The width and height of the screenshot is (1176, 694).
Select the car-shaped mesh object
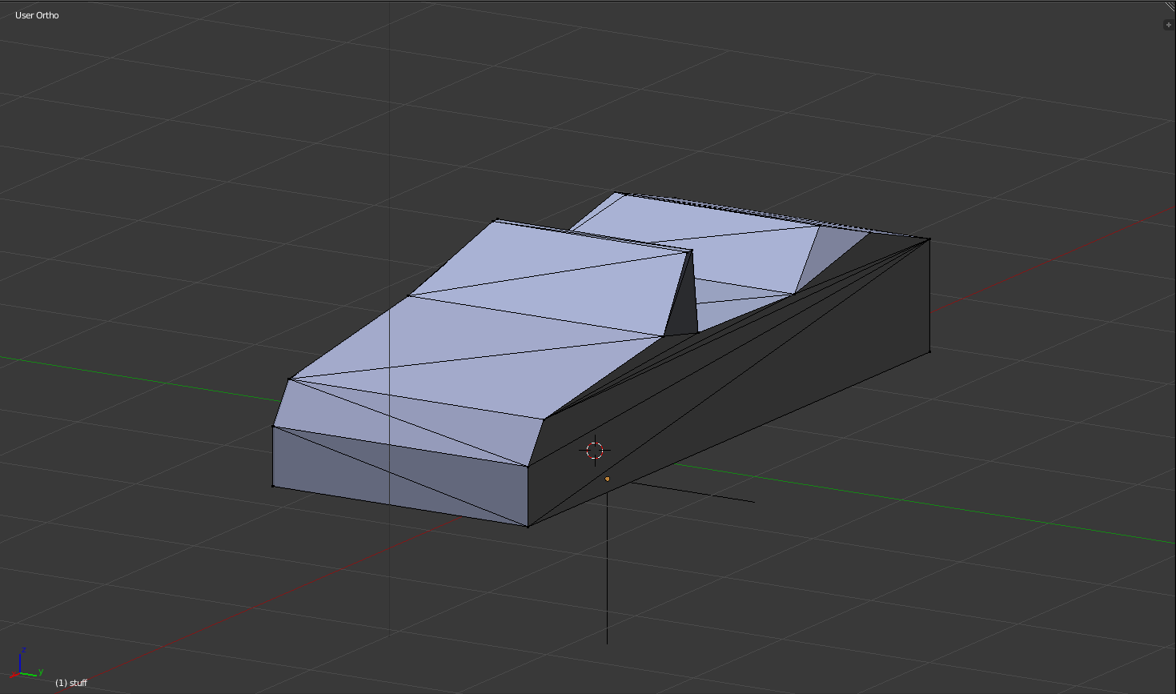pos(600,359)
